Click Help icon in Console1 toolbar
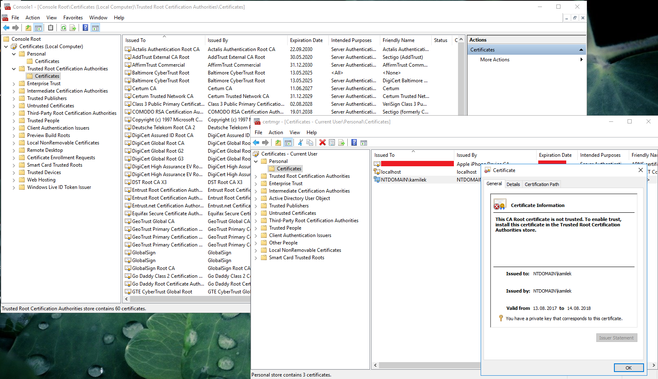The width and height of the screenshot is (658, 379). (x=85, y=28)
